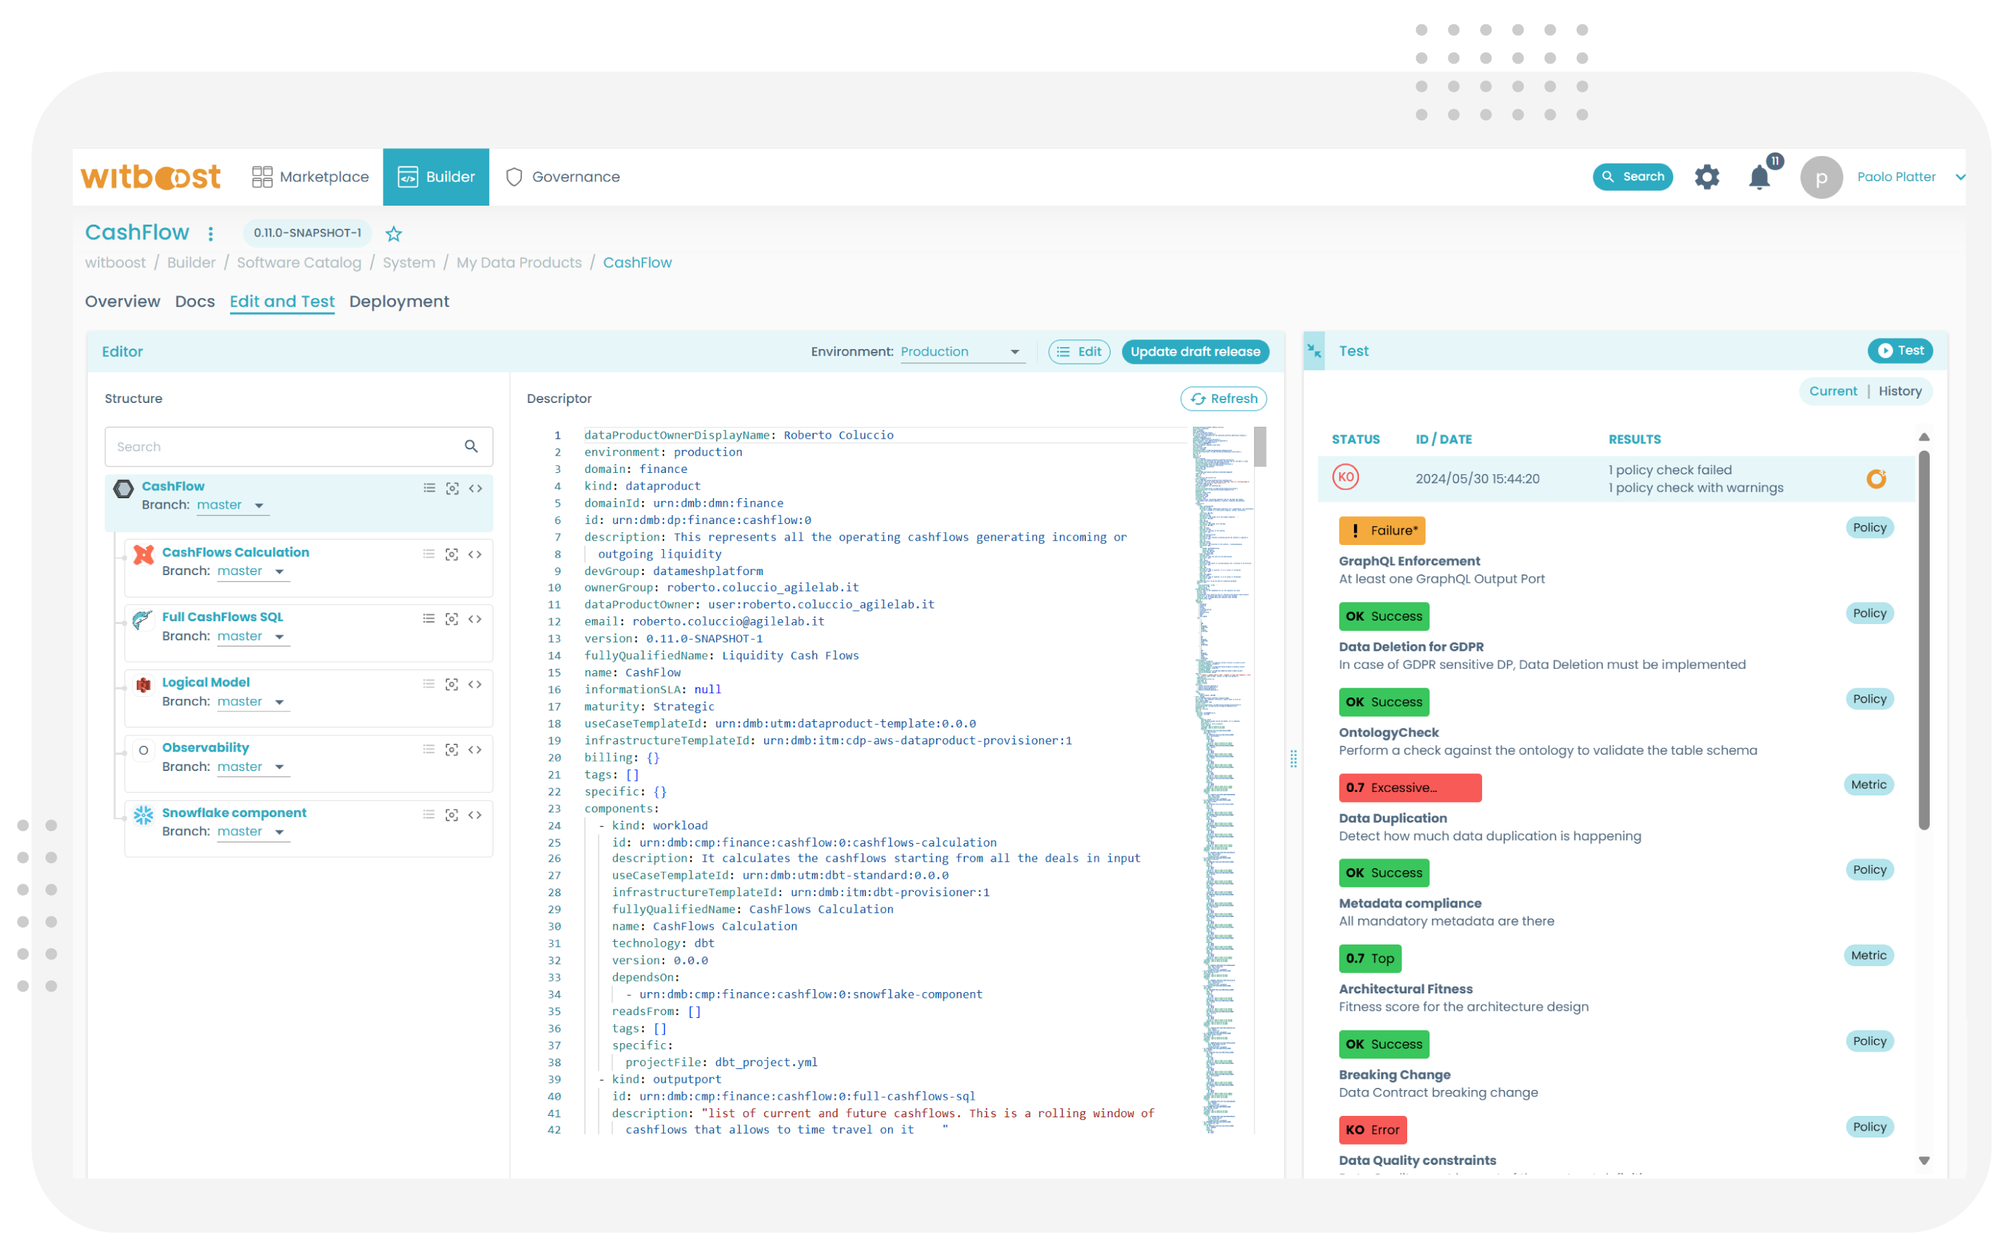Click the three-dot menu icon on CashFlow
Image resolution: width=2016 pixels, height=1260 pixels.
[213, 232]
